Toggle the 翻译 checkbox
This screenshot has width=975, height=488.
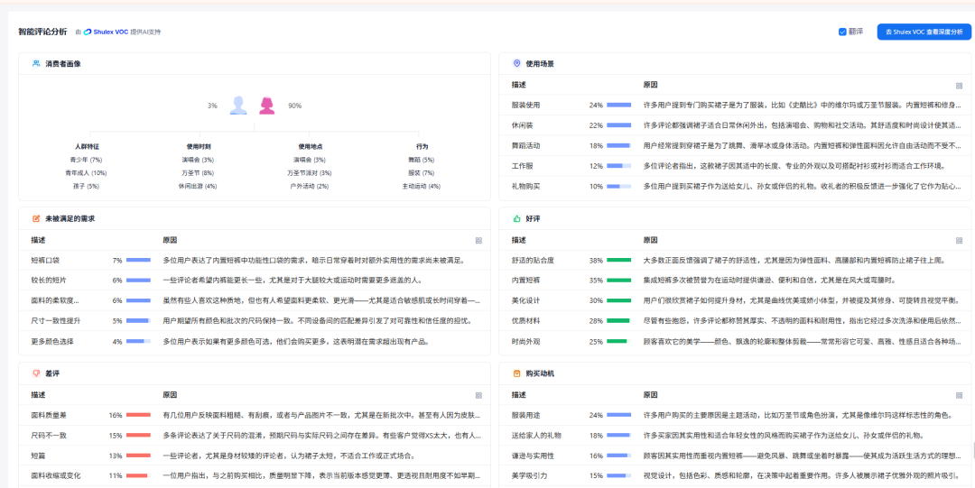842,32
